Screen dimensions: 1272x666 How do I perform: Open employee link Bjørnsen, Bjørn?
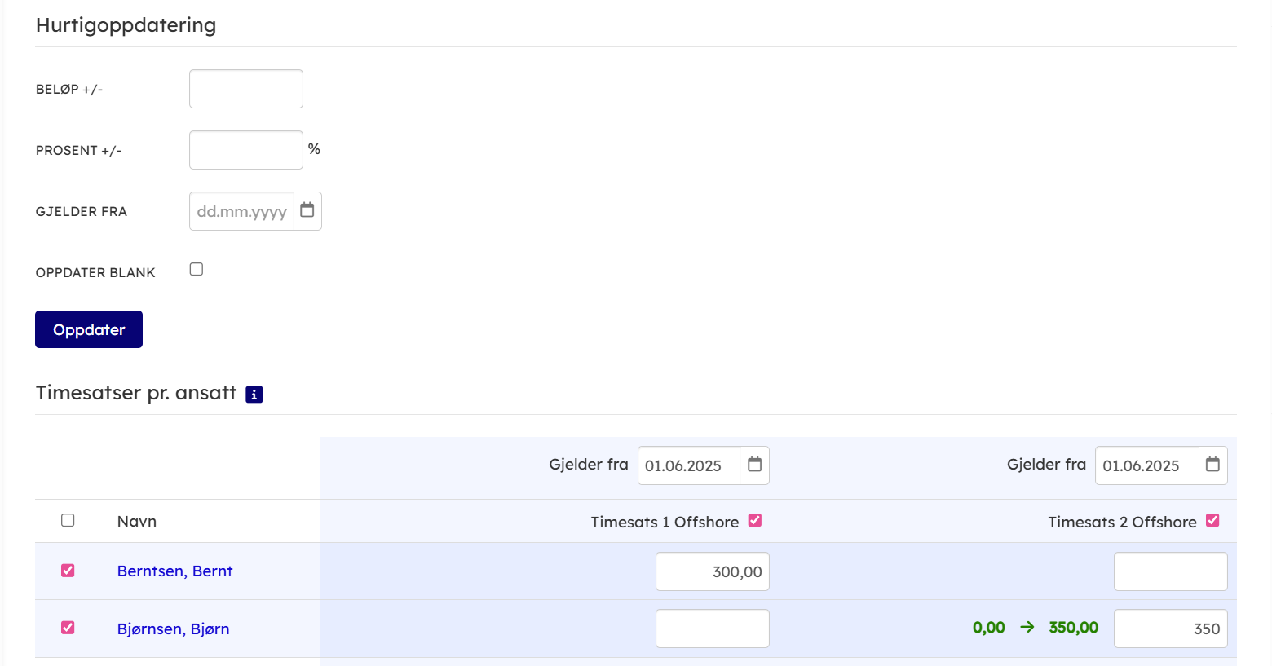pos(173,629)
